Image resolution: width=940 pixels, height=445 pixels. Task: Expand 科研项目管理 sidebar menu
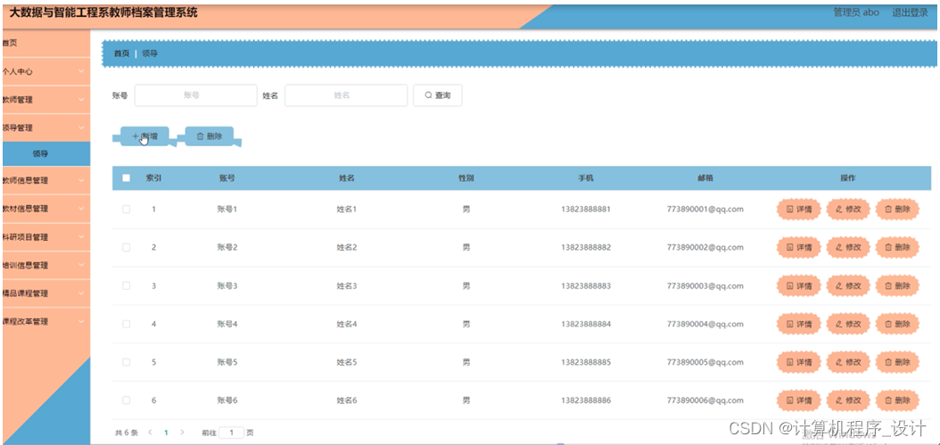coord(46,237)
